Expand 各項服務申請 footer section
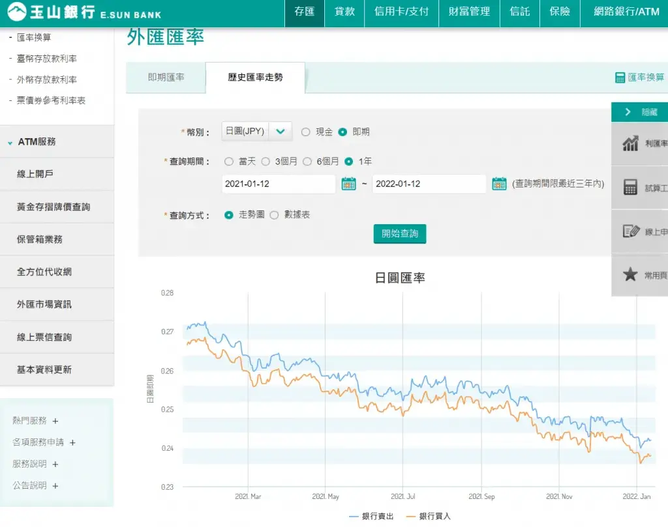This screenshot has width=668, height=527. [72, 443]
